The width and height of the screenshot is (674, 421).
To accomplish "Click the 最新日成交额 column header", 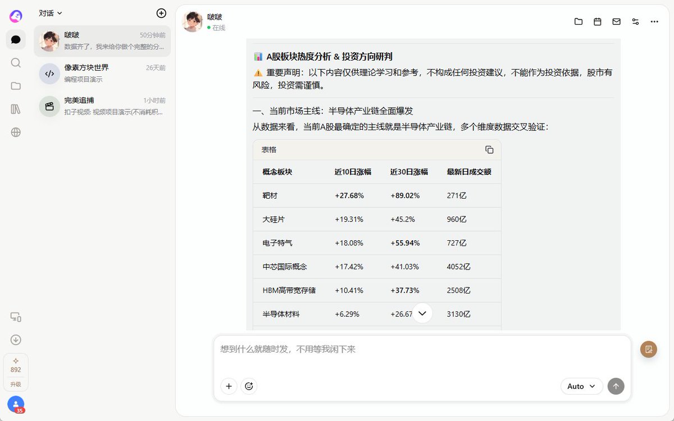I will (469, 172).
